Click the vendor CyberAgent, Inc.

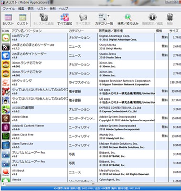tap(110, 180)
